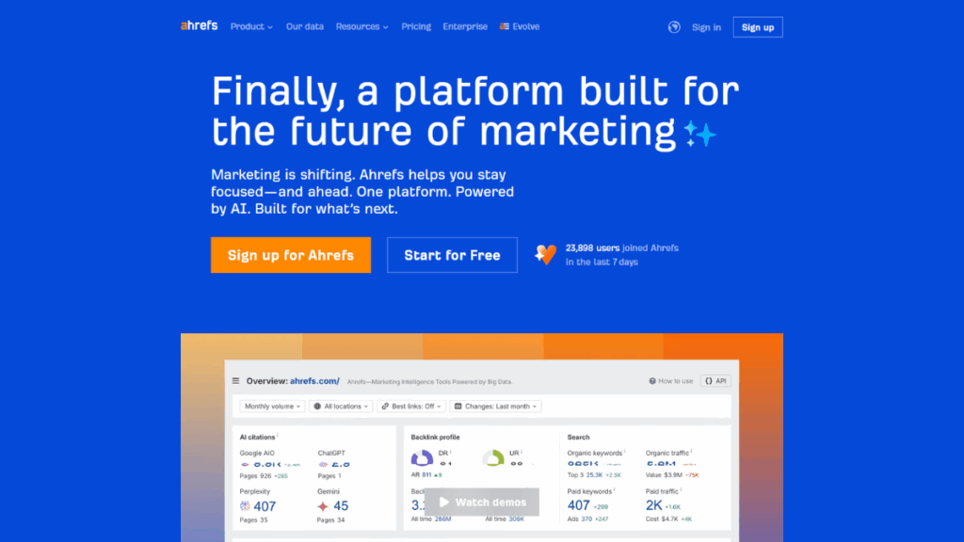964x542 pixels.
Task: Click the heart icon beside the users joined stat
Action: (x=546, y=254)
